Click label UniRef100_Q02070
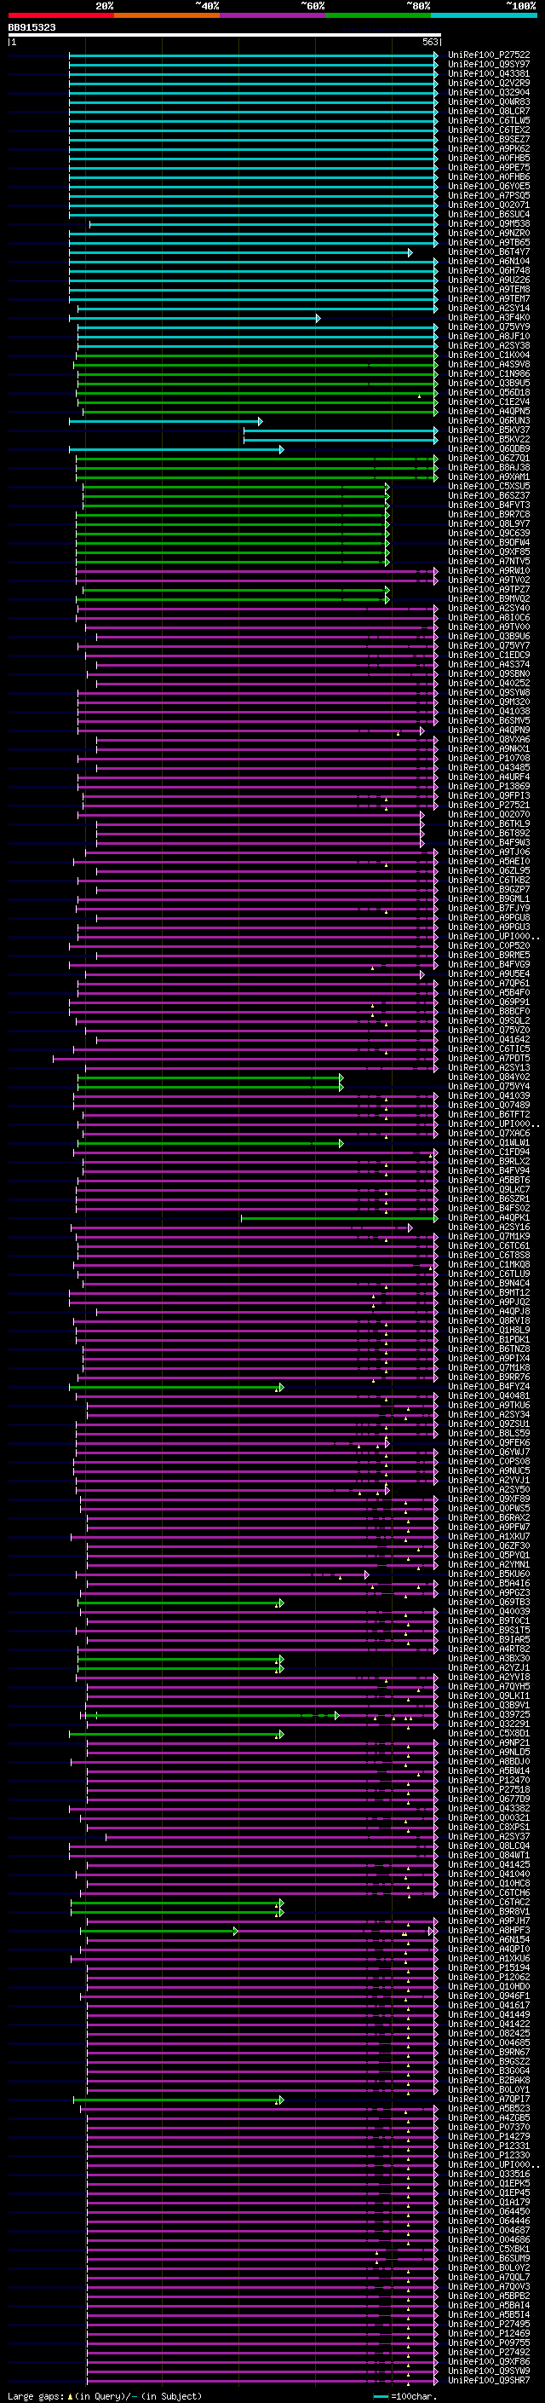 coord(489,814)
